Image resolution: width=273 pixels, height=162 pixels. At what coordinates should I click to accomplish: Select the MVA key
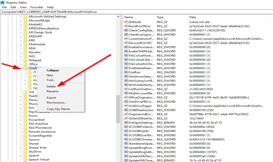click(x=32, y=48)
